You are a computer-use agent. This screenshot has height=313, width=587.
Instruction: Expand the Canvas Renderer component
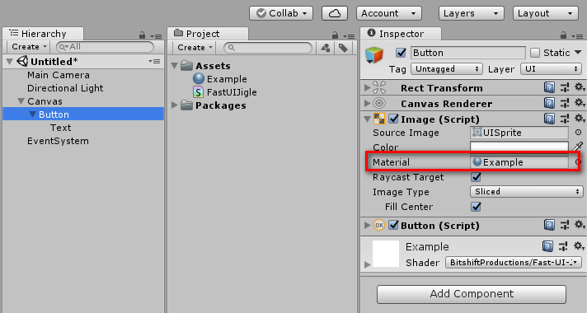367,103
